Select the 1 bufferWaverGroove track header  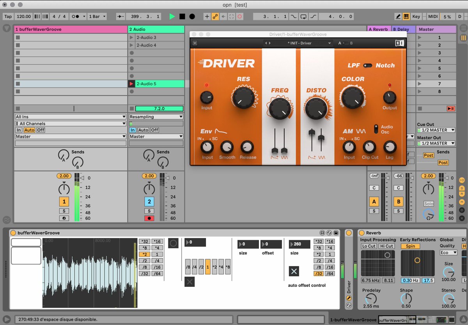coord(71,29)
